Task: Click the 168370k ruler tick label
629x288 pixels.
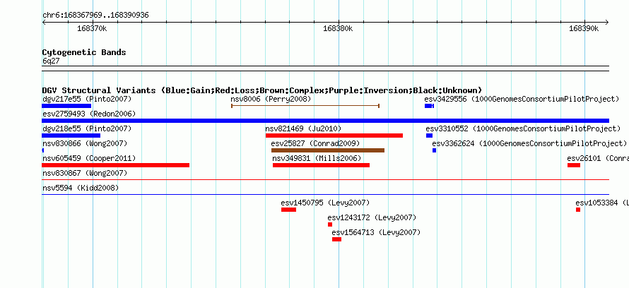Action: click(x=93, y=28)
